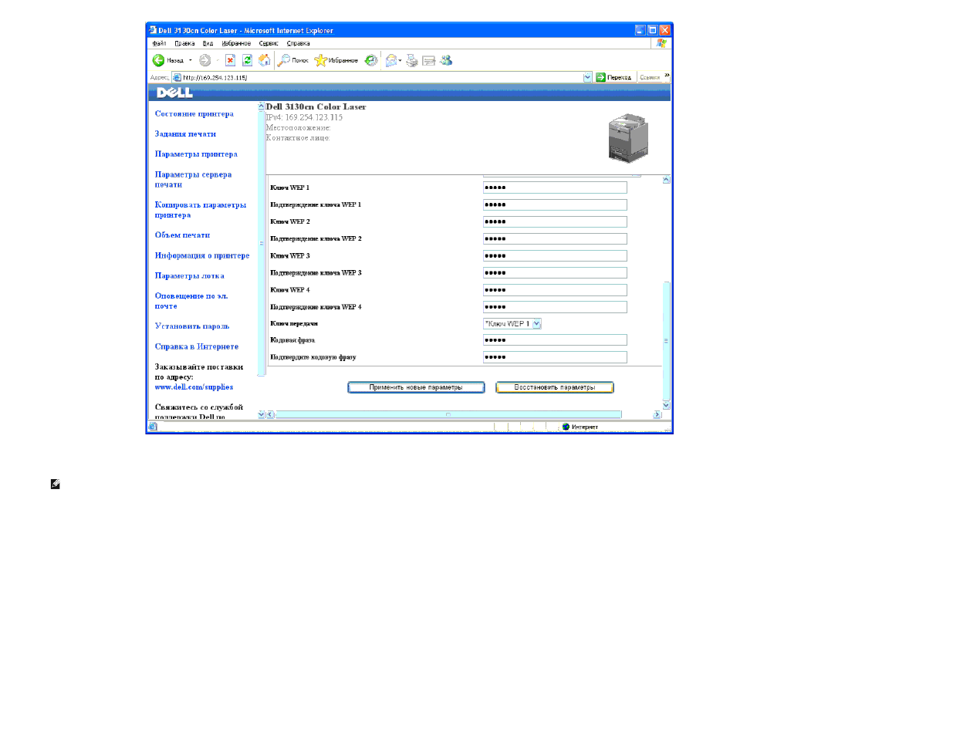Image resolution: width=953 pixels, height=736 pixels.
Task: Open Параметры принтера link
Action: 196,154
